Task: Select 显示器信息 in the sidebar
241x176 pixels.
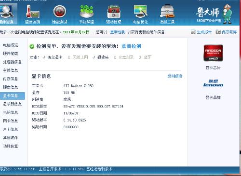Action: tap(12, 104)
